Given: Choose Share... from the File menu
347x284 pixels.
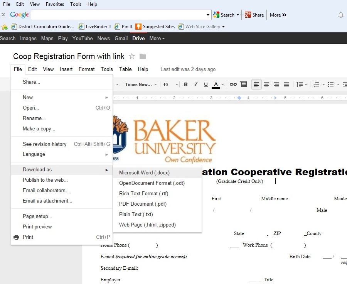Looking at the screenshot, I should pyautogui.click(x=62, y=82).
